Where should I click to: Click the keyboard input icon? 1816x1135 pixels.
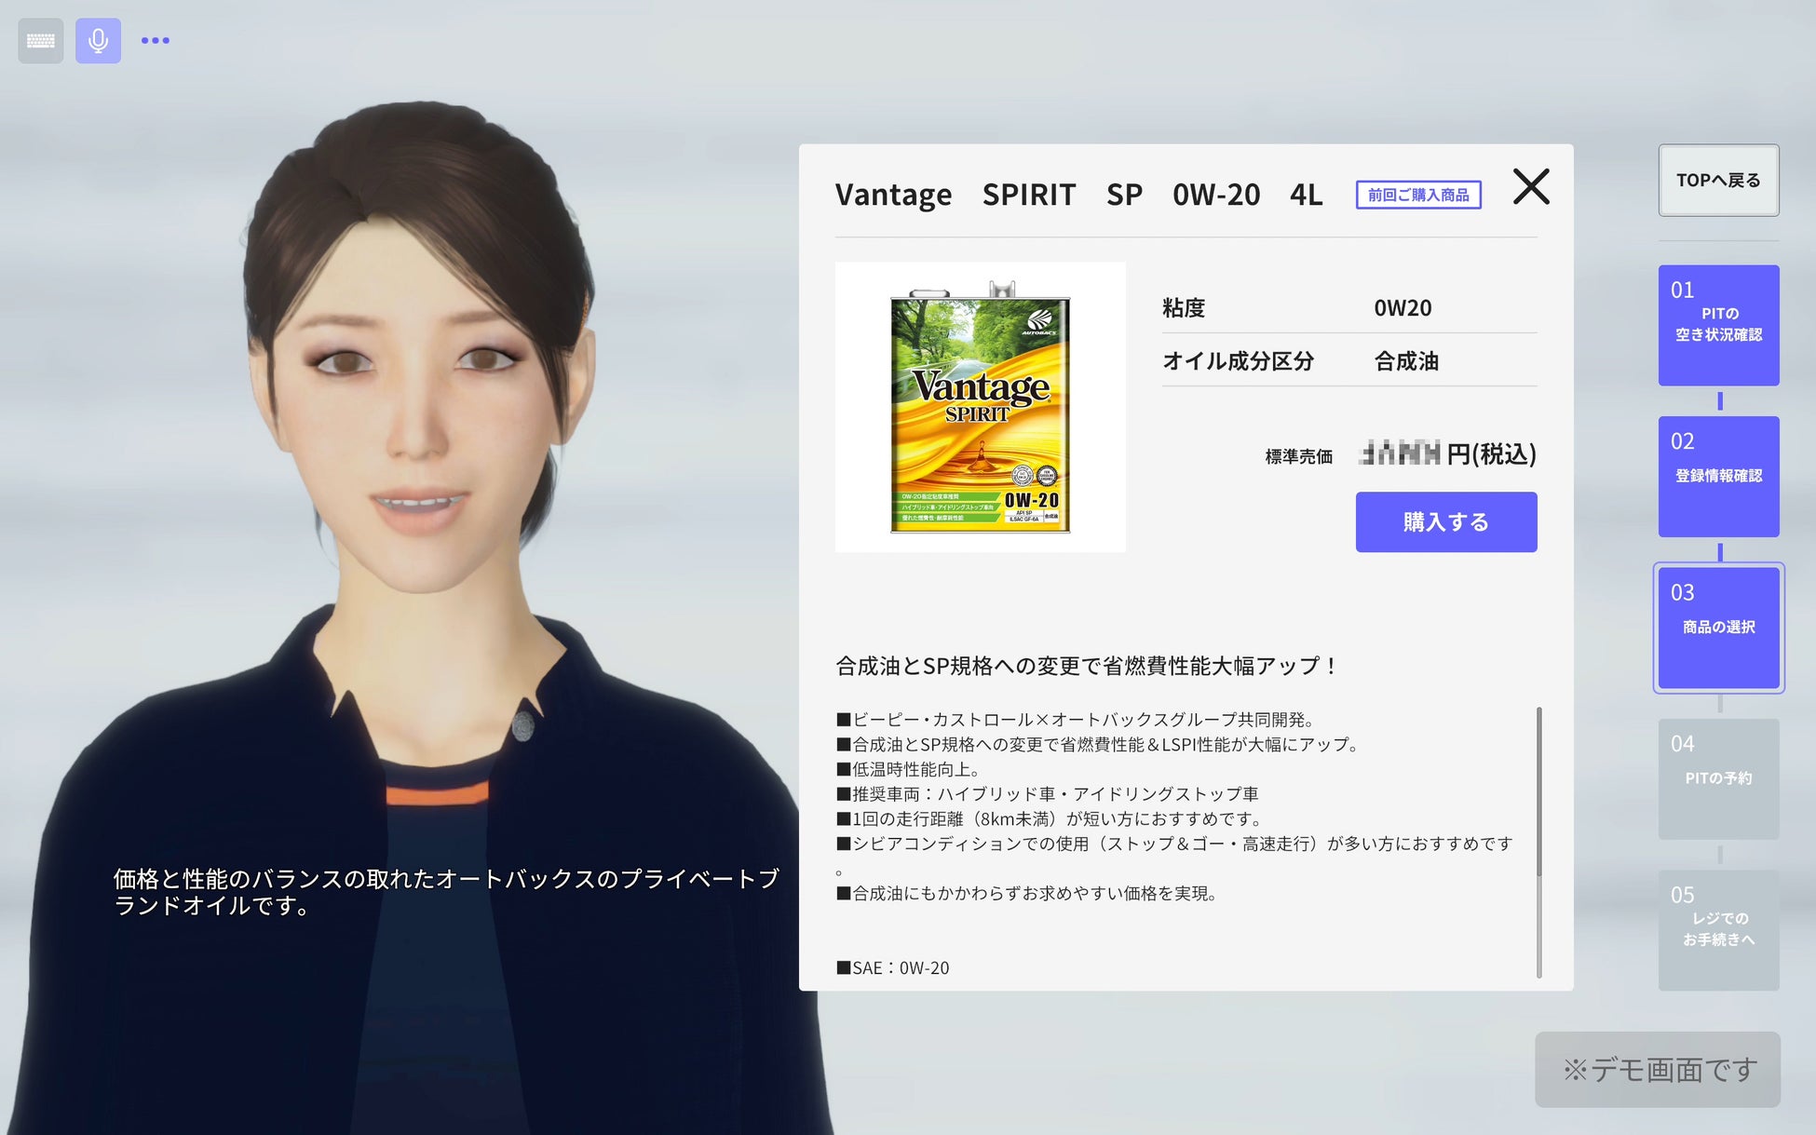point(40,41)
